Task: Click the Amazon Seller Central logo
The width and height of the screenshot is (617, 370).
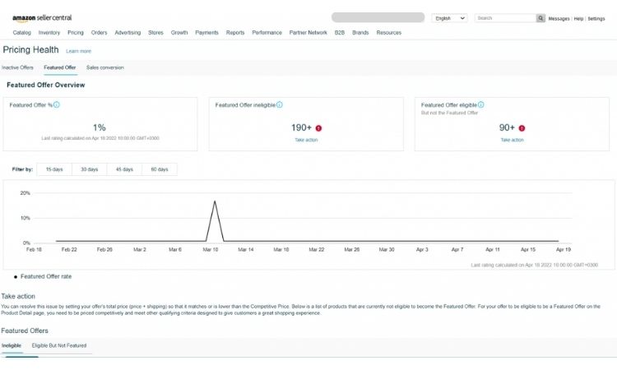Action: pos(42,17)
